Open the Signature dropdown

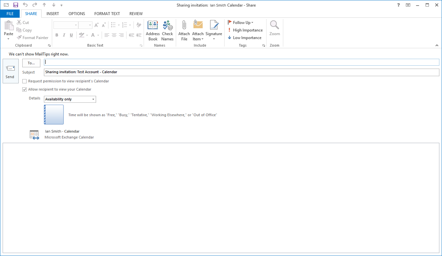coord(214,31)
